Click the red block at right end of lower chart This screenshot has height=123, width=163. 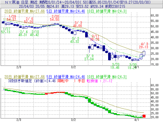(144, 116)
